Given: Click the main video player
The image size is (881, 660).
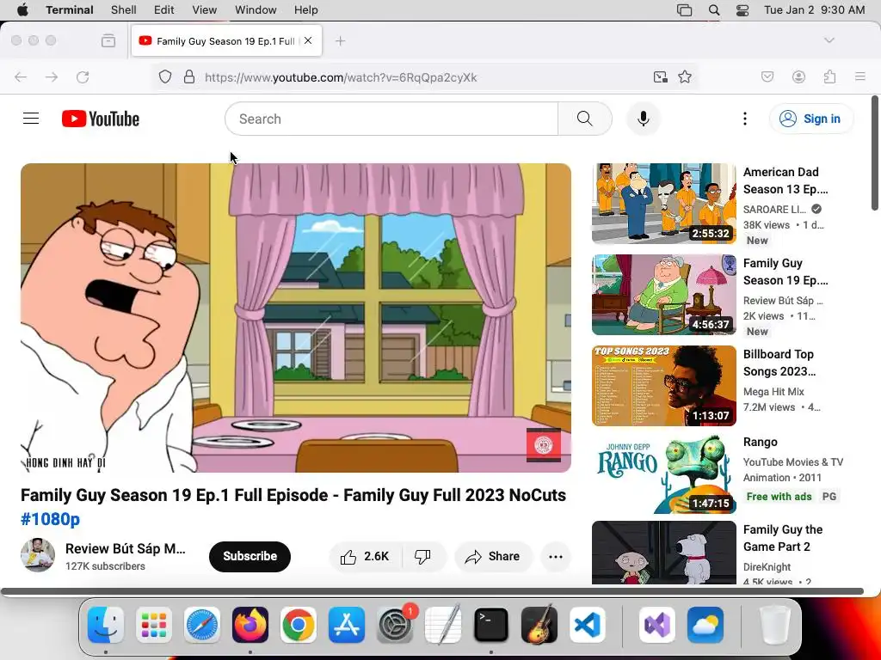Looking at the screenshot, I should click(x=296, y=318).
